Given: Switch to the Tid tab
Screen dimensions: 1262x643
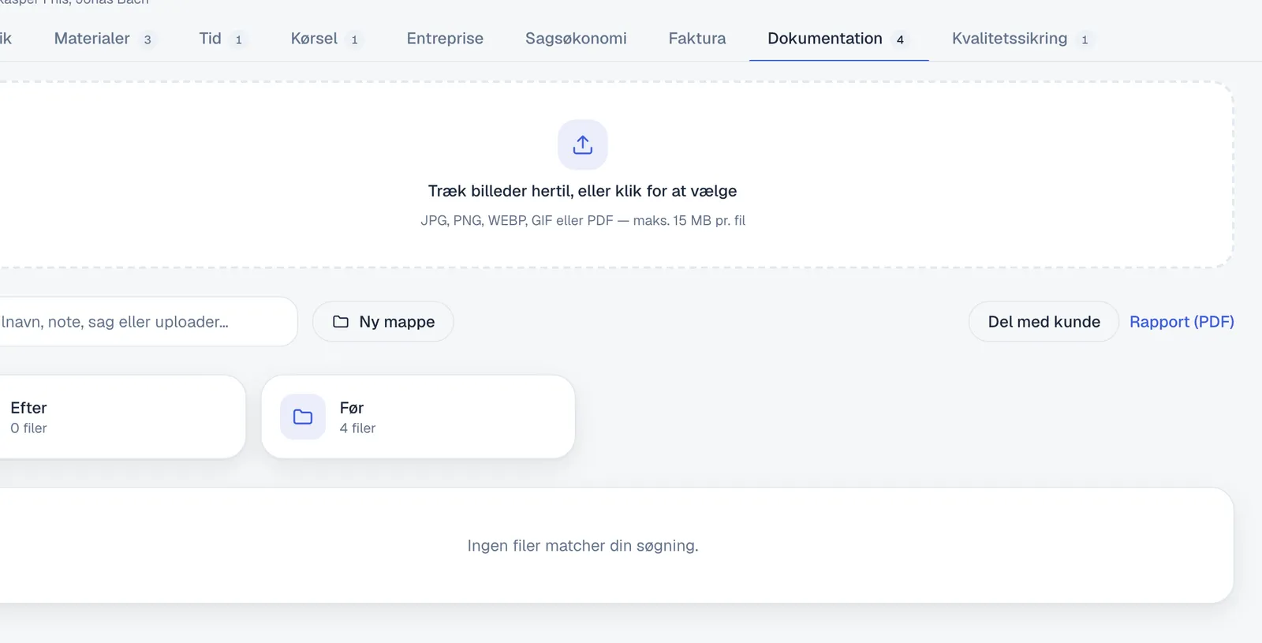Looking at the screenshot, I should click(222, 39).
